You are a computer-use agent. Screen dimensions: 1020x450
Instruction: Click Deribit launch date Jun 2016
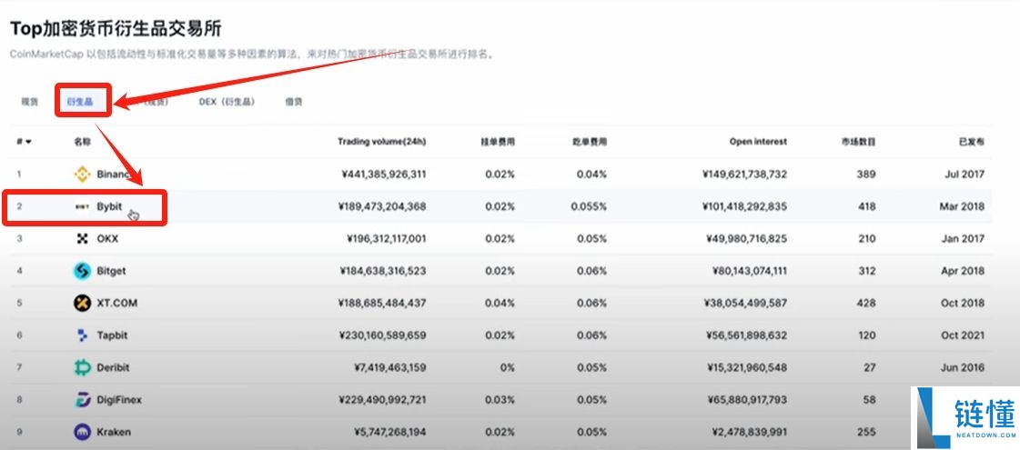[x=964, y=367]
